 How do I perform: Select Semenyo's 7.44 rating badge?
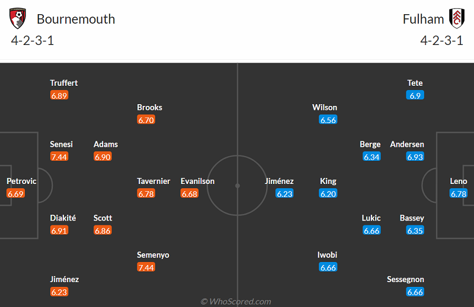click(x=146, y=267)
